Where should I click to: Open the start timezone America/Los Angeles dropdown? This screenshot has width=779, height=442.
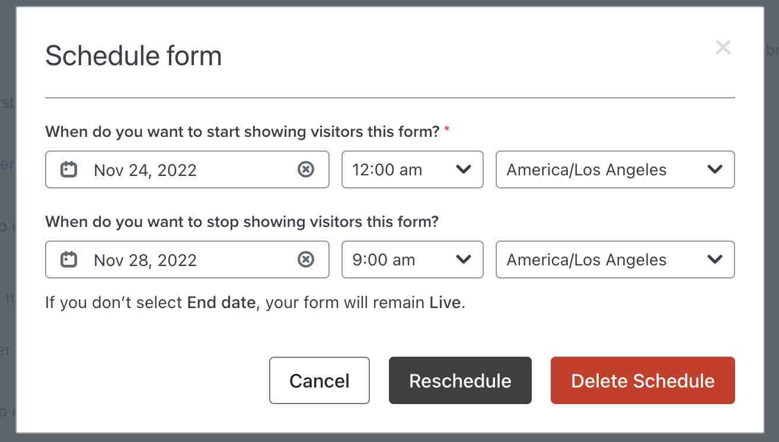point(615,169)
